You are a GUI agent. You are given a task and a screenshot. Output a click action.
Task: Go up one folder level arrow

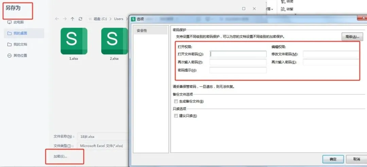73,19
